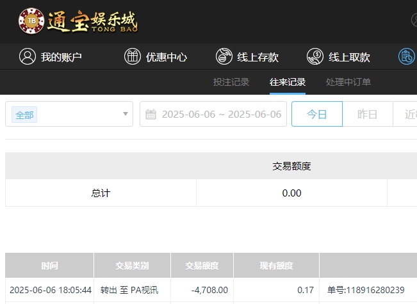The width and height of the screenshot is (417, 304).
Task: Click the 0.00 total value
Action: (291, 193)
